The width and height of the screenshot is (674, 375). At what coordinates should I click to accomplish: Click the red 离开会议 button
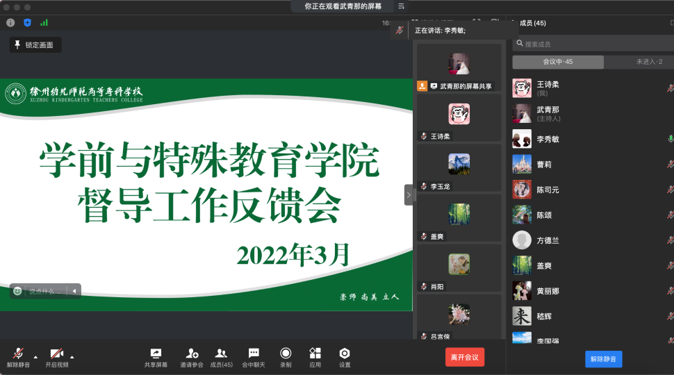point(465,357)
